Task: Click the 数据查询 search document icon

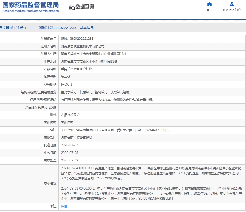Action: (72, 7)
